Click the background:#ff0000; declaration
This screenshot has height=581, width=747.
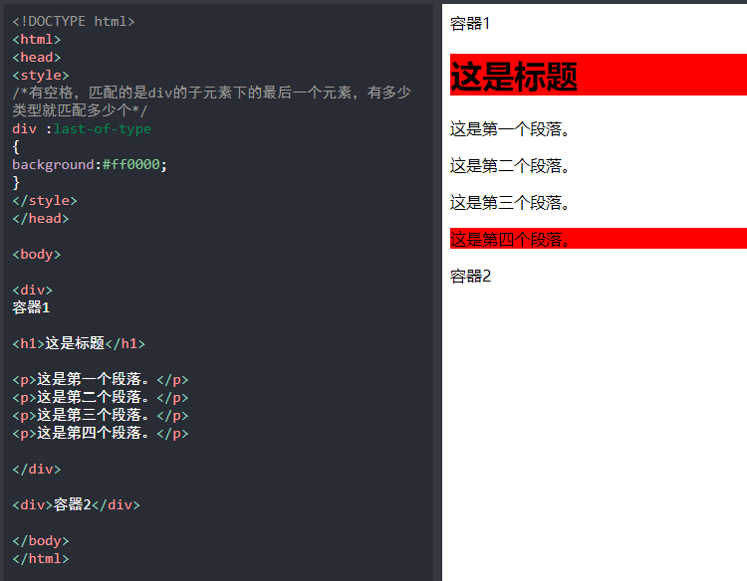90,164
